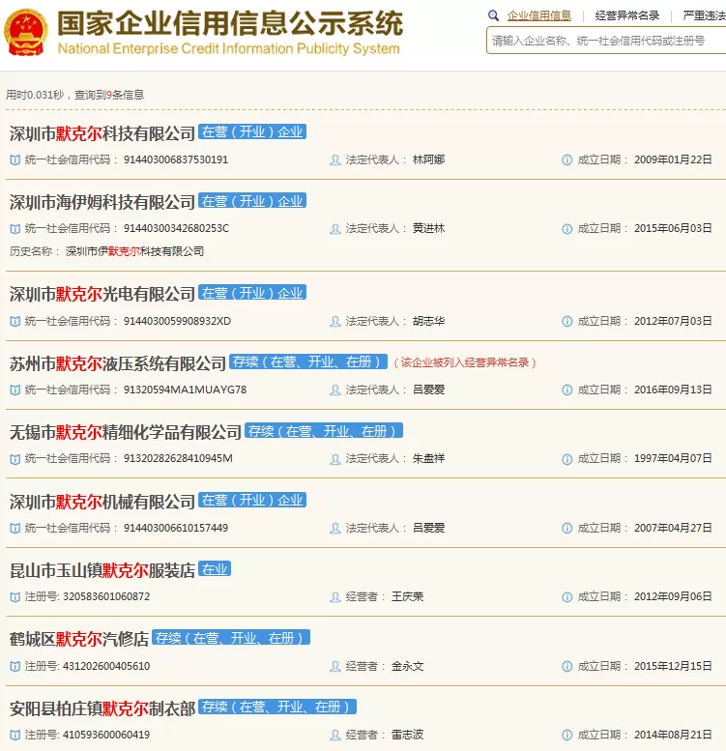The width and height of the screenshot is (726, 751).
Task: Click credit code 914403006837530191
Action: (176, 160)
